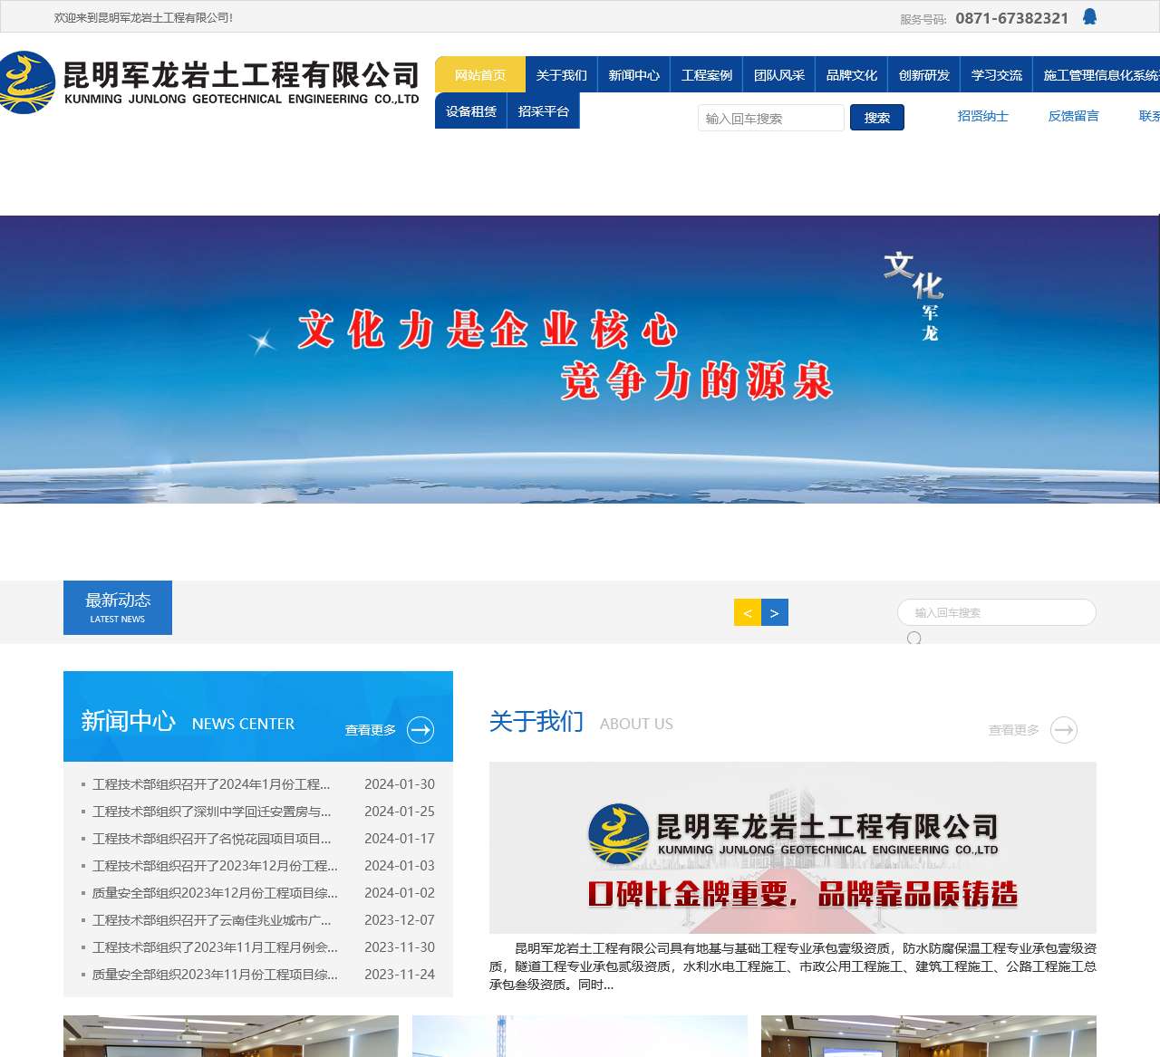
Task: Open news about 名悦花园项目
Action: tap(212, 839)
